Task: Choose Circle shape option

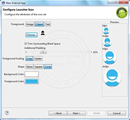Action: 48,67
